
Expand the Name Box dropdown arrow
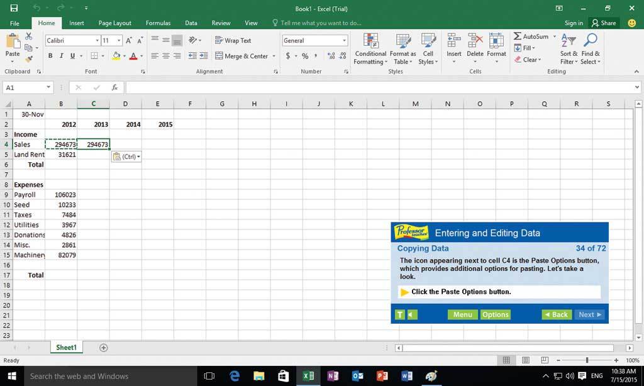click(x=48, y=87)
